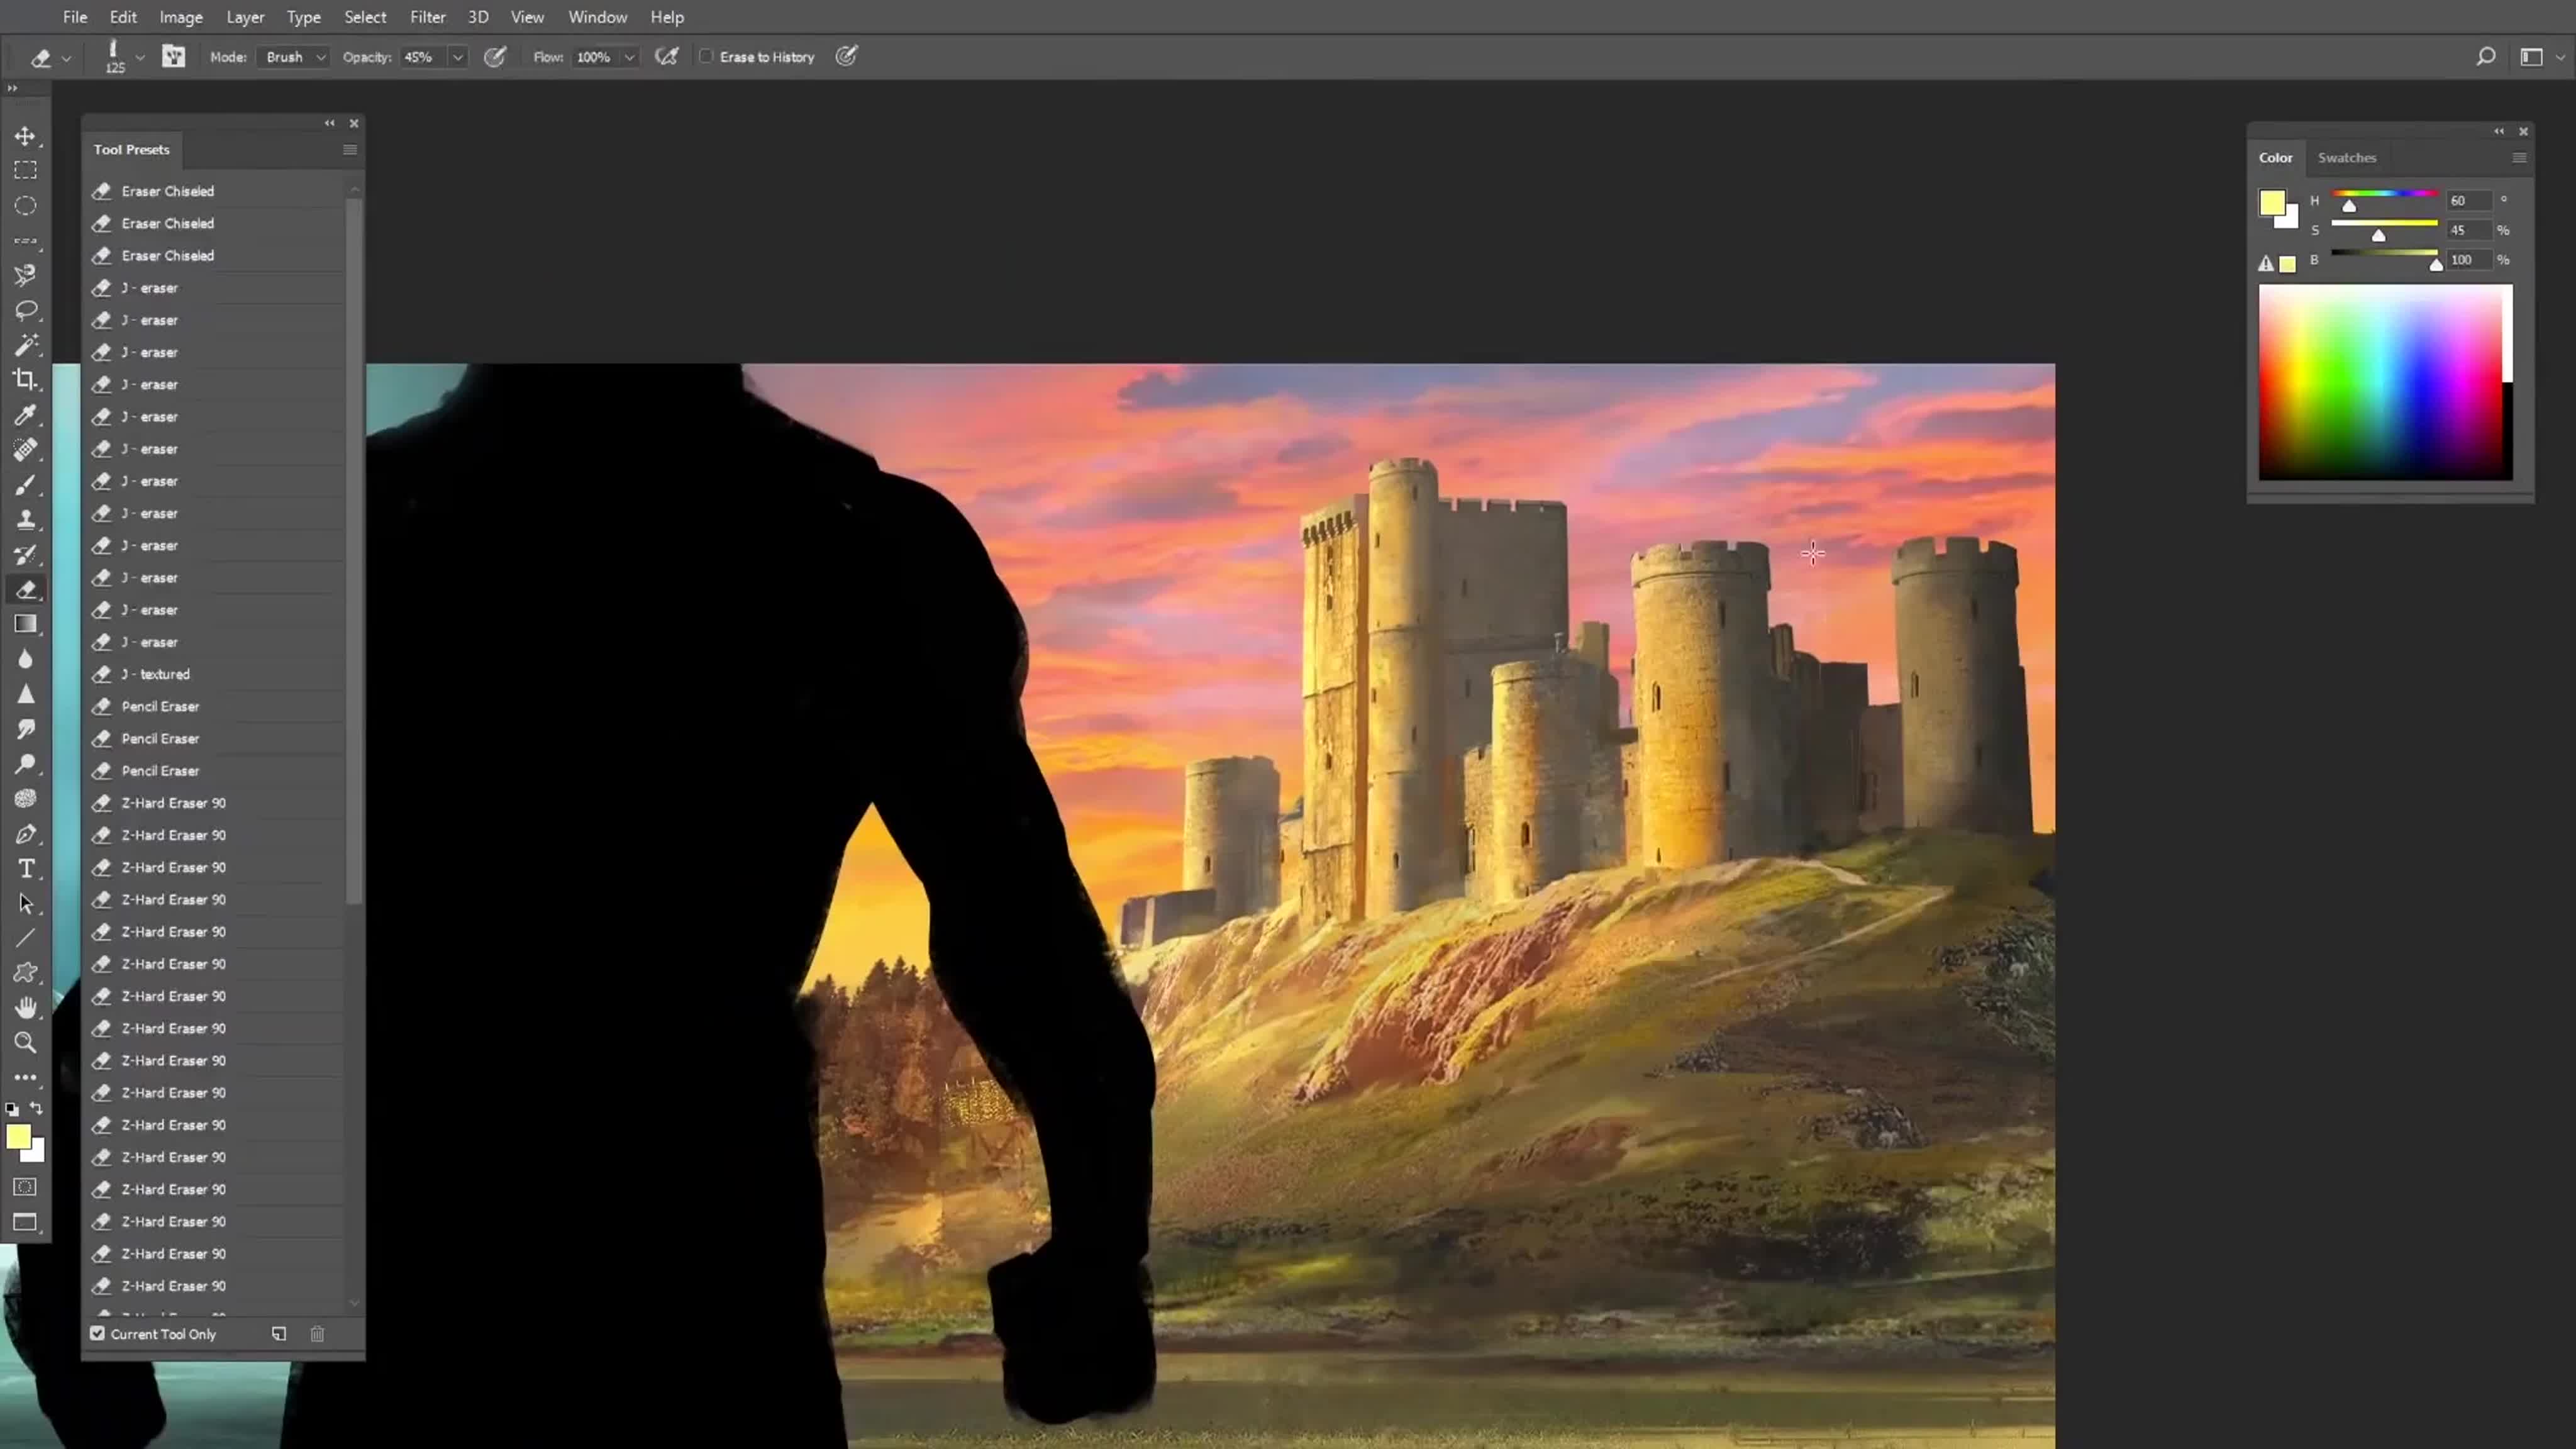This screenshot has width=2576, height=1449.
Task: Select the Hand tool
Action: coord(25,1007)
